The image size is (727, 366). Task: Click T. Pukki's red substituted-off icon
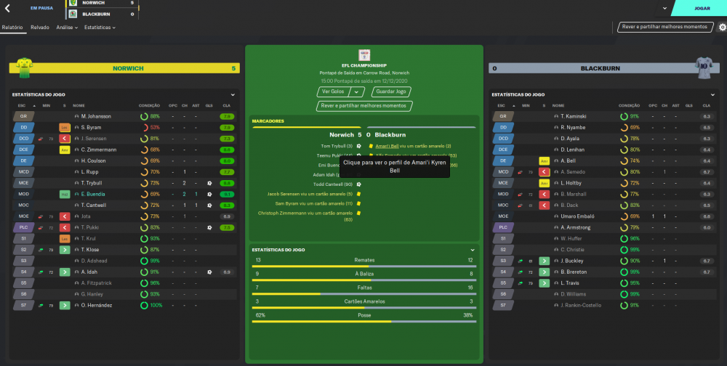[x=65, y=227]
